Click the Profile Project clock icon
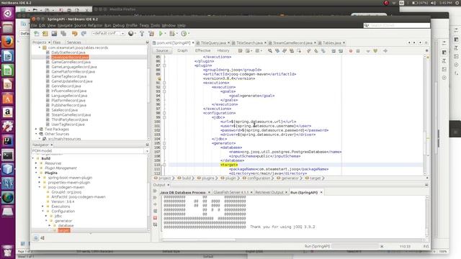The height and width of the screenshot is (259, 461). click(x=184, y=34)
